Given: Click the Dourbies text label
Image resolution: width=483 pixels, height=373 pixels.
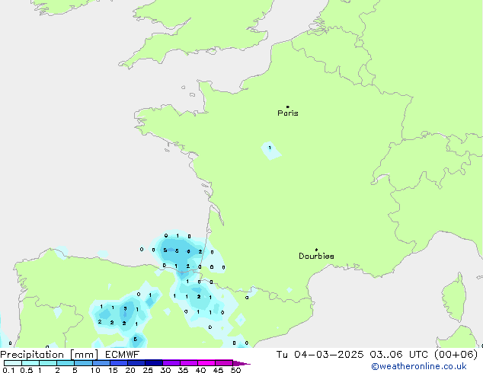Looking at the screenshot, I should click(x=316, y=257).
